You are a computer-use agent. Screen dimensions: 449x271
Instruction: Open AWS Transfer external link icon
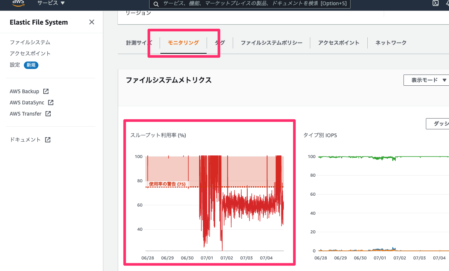48,113
